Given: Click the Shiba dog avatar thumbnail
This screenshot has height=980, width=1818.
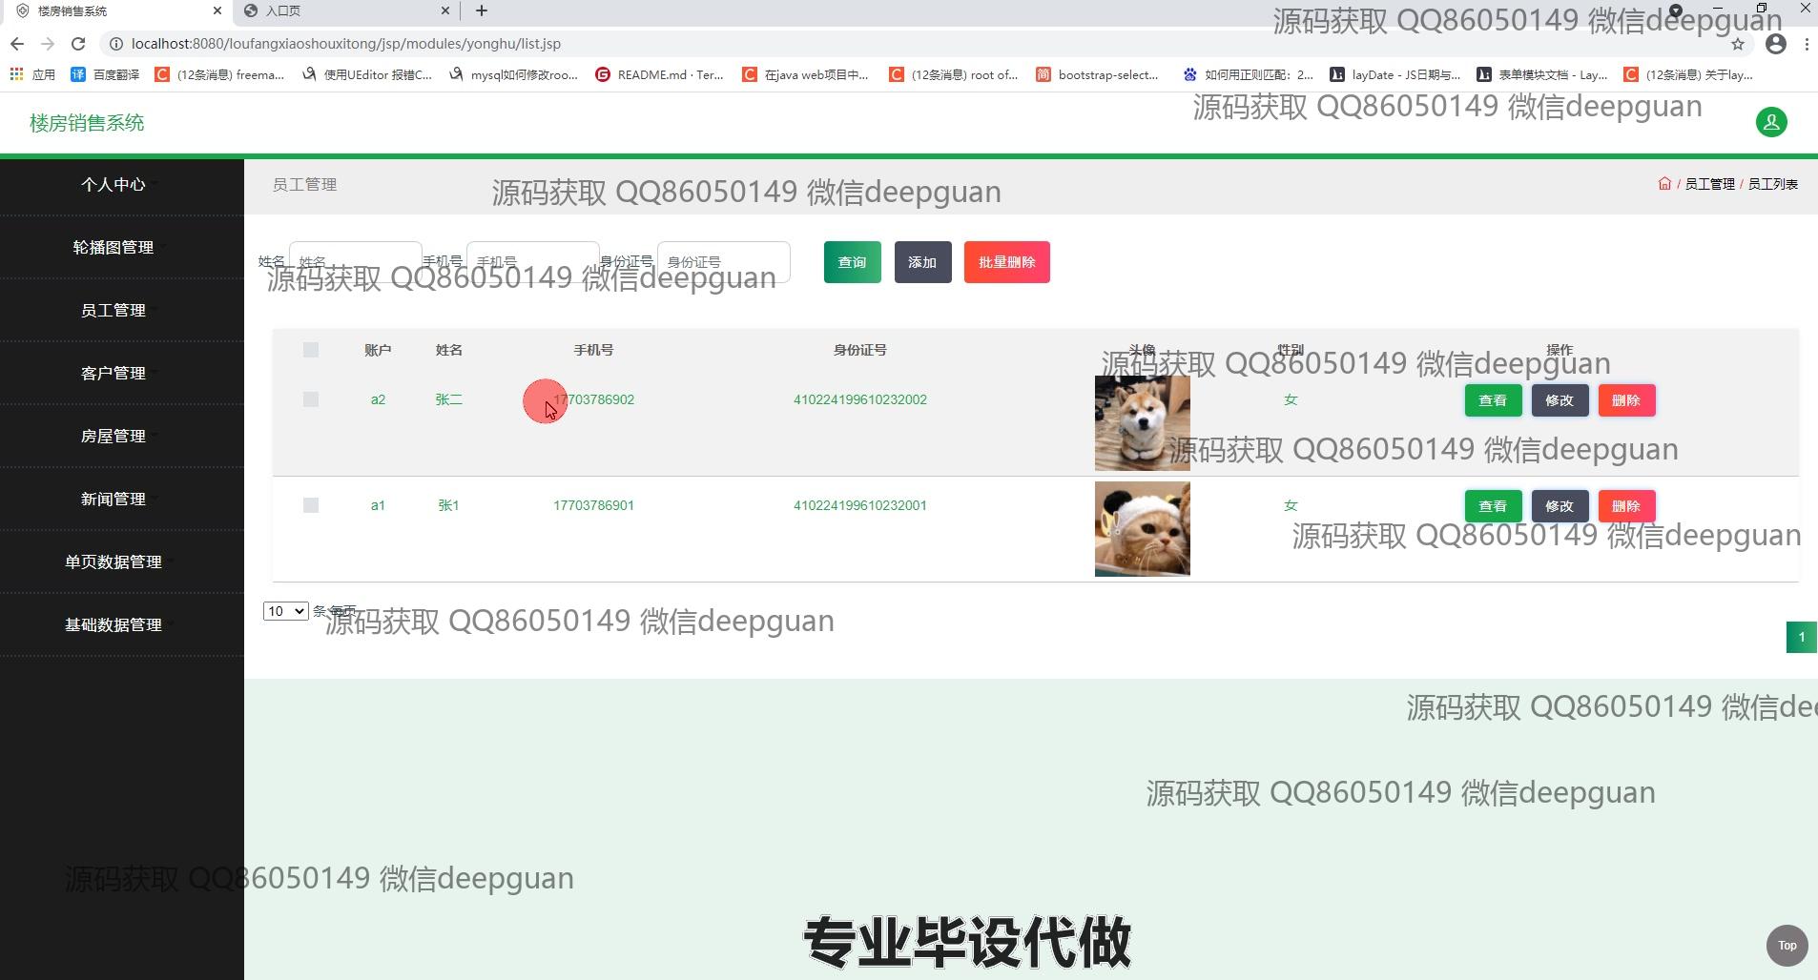Looking at the screenshot, I should (x=1142, y=423).
